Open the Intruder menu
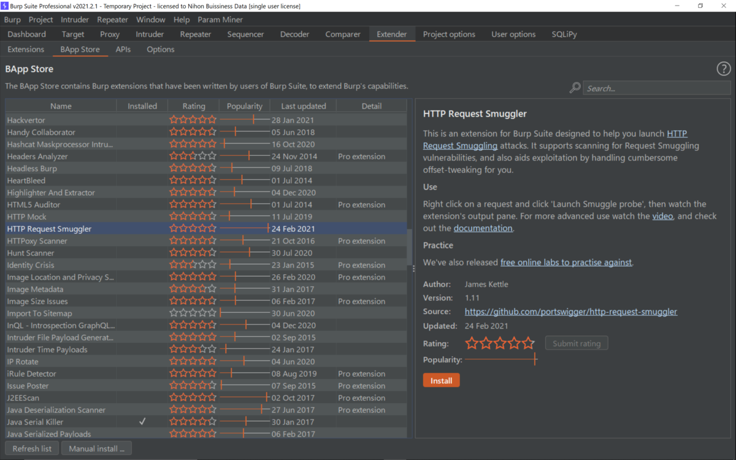 [75, 20]
